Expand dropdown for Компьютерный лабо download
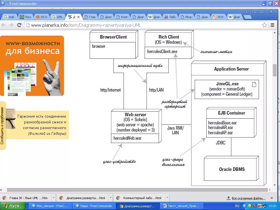280x210 pixels. coord(167,198)
